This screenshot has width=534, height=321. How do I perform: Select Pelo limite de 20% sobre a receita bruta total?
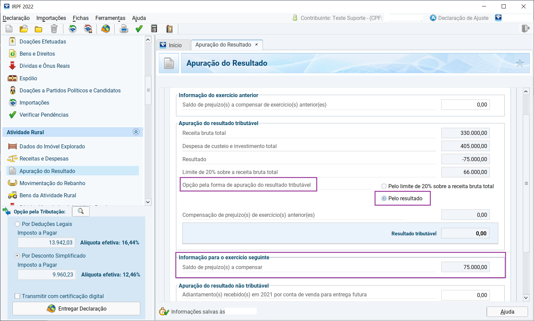[384, 186]
